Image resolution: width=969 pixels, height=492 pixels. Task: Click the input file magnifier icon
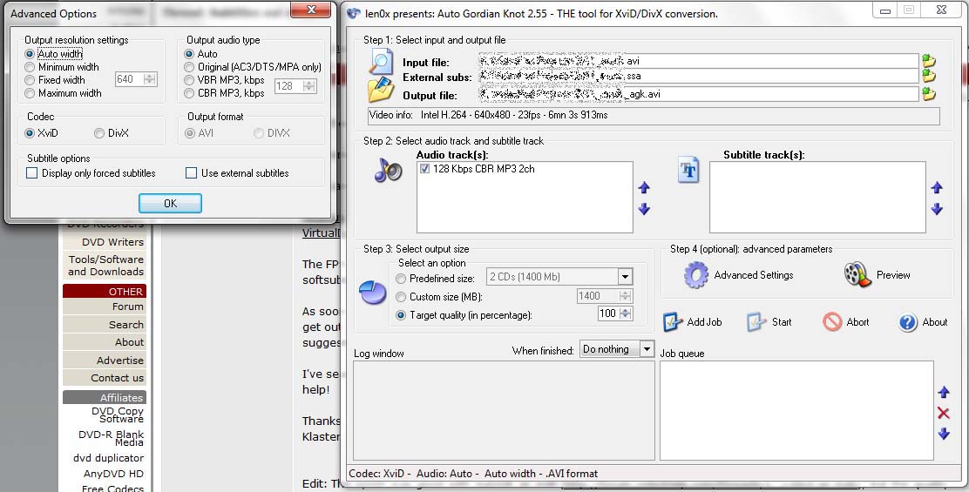382,61
